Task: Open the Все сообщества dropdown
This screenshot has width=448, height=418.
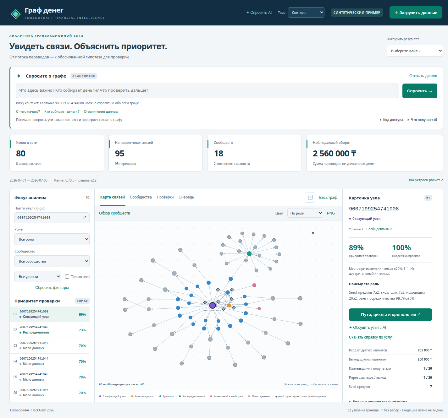Action: [52, 261]
